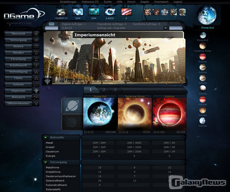The image size is (230, 192).
Task: Select the red Kolonie planet card image
Action: click(169, 114)
